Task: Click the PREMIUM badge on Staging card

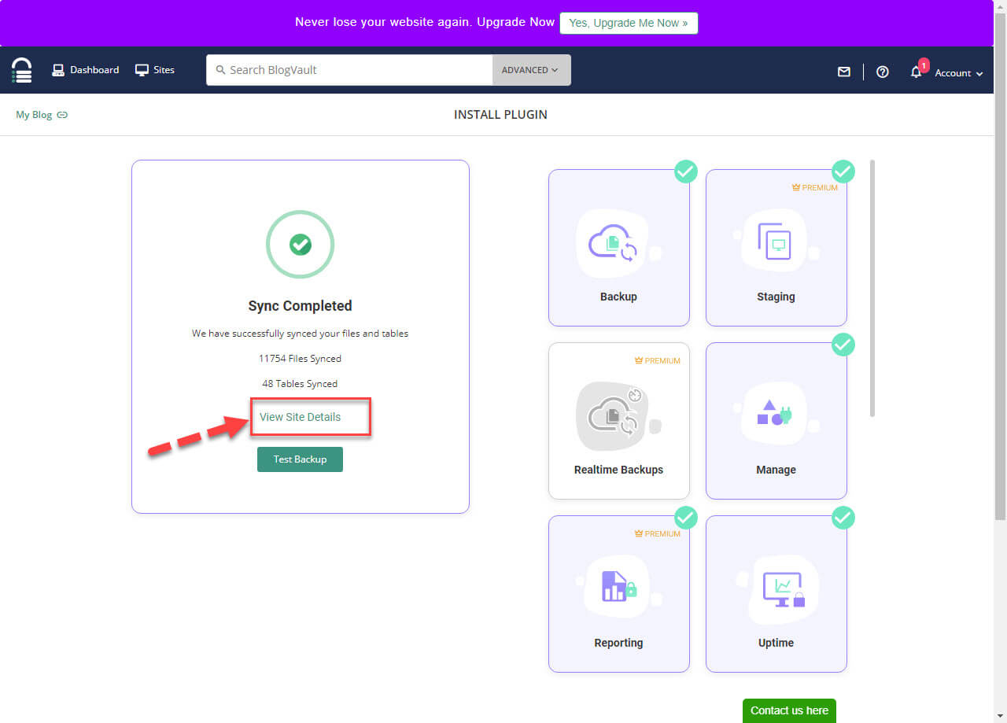Action: (814, 188)
